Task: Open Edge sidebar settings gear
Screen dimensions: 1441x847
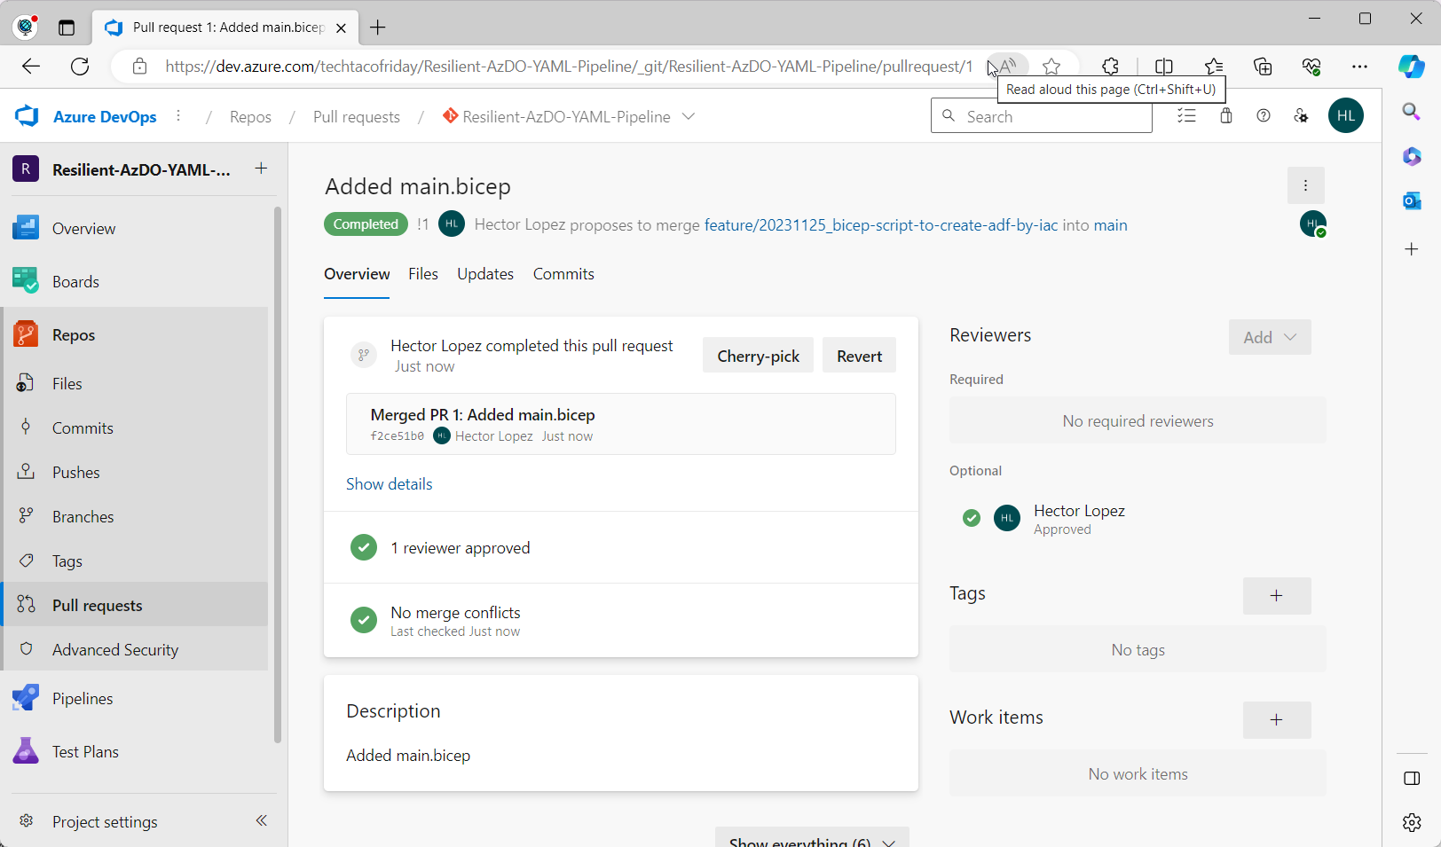Action: pyautogui.click(x=1412, y=822)
